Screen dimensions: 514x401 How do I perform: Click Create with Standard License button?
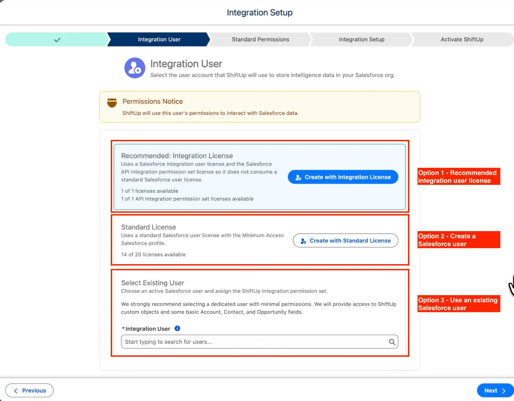click(346, 241)
